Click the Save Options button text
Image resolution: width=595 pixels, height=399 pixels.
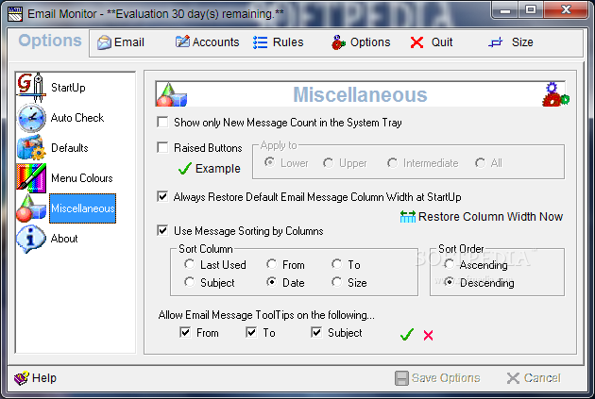(446, 378)
